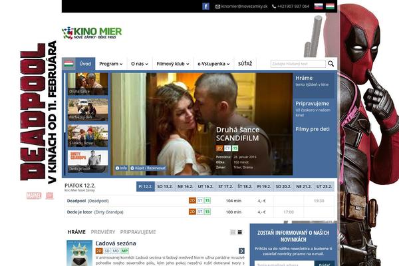Switch to Slovak language flag in top bar
The width and height of the screenshot is (399, 266).
click(x=319, y=7)
